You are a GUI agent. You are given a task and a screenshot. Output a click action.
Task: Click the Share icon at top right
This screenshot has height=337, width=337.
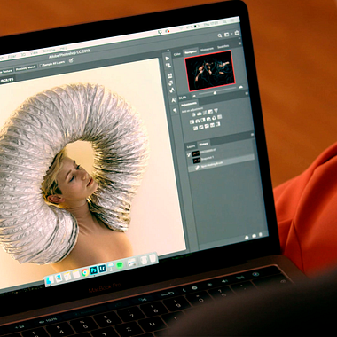237,33
